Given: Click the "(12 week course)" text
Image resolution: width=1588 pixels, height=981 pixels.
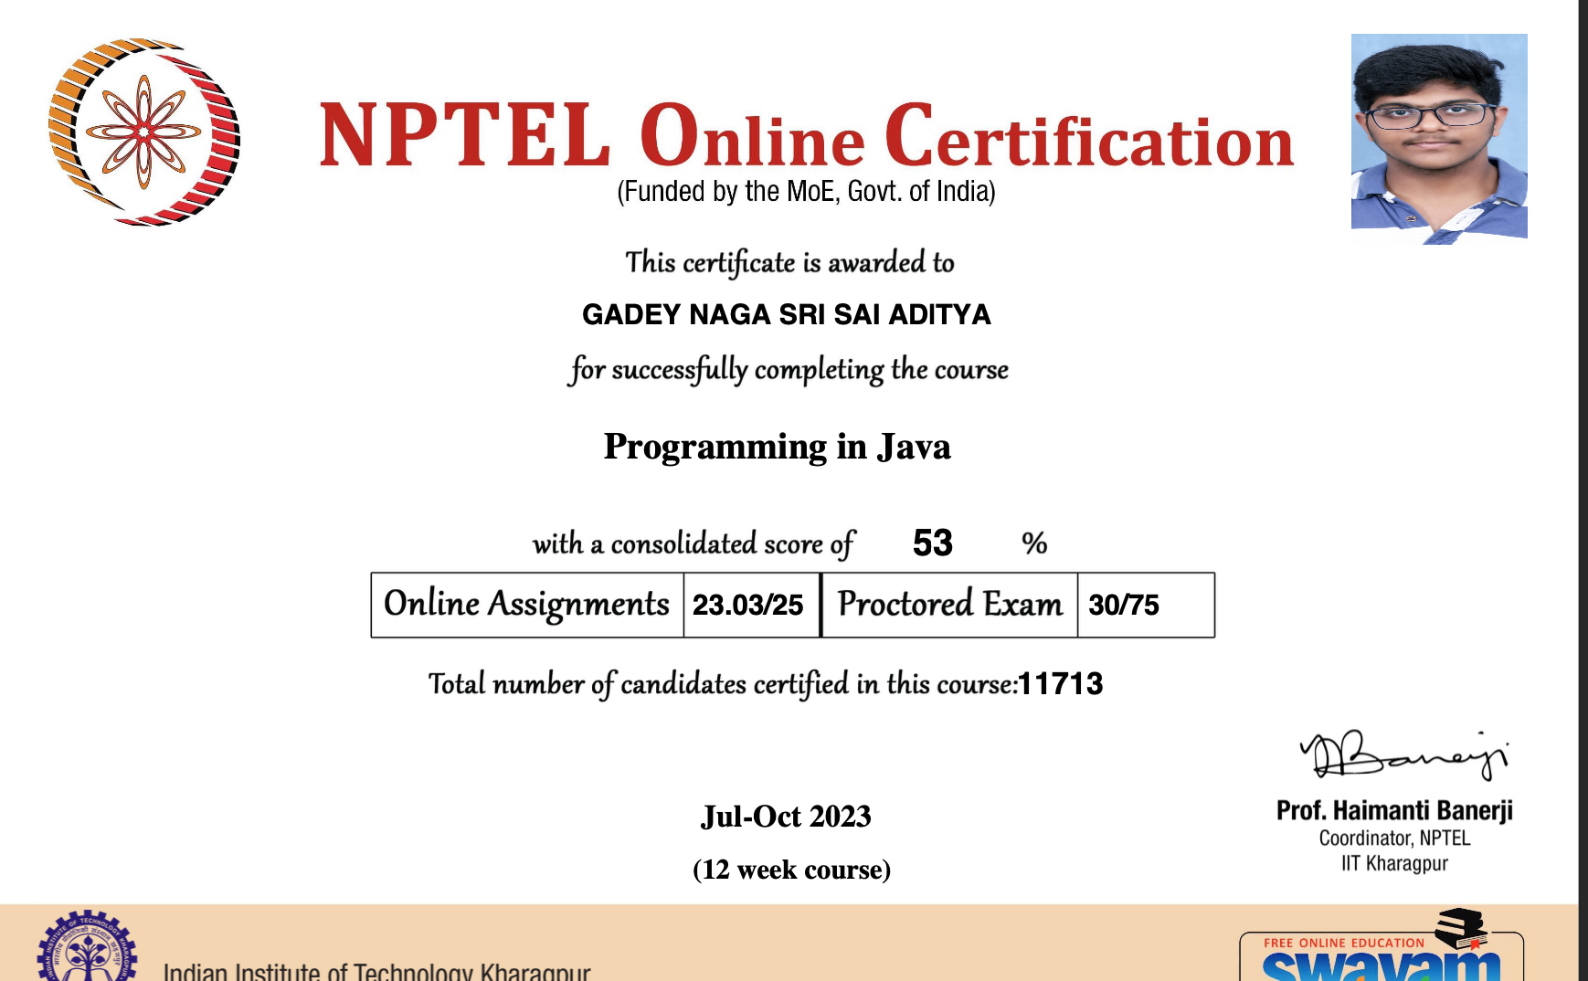Looking at the screenshot, I should click(791, 870).
